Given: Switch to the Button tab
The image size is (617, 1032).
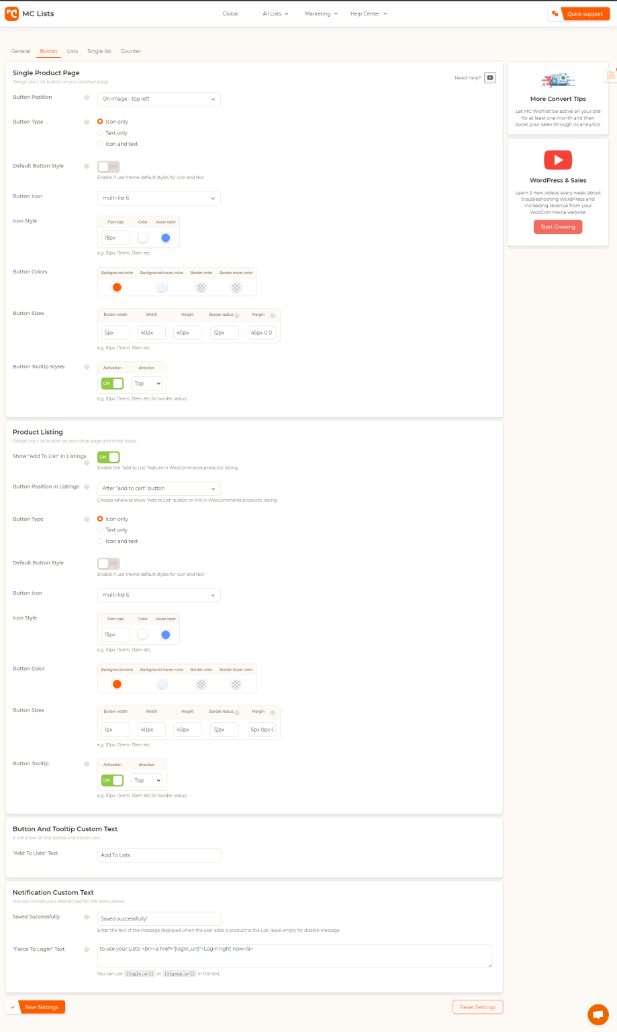Looking at the screenshot, I should coord(48,51).
